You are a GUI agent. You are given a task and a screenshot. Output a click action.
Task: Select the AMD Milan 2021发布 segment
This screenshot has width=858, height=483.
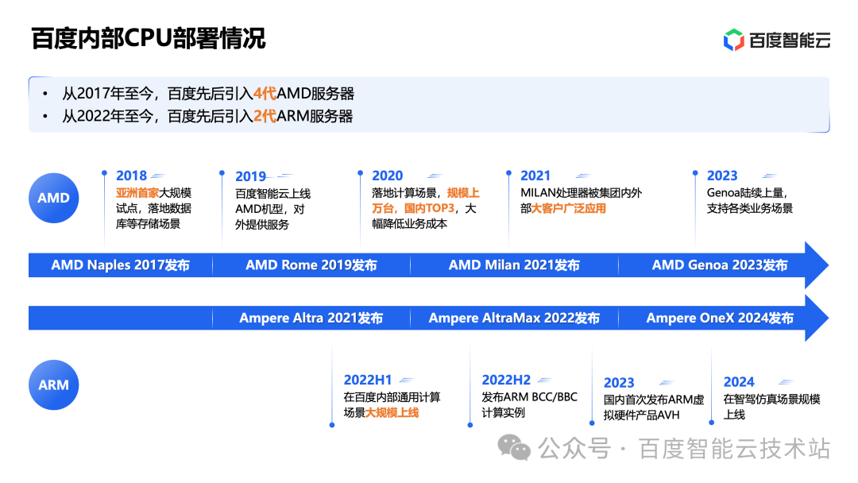pyautogui.click(x=514, y=265)
